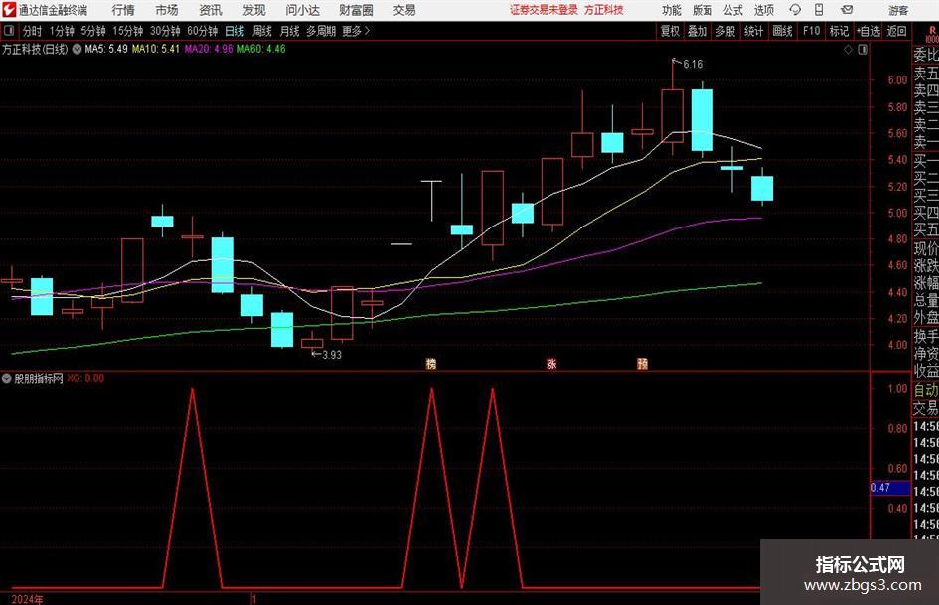Image resolution: width=939 pixels, height=605 pixels.
Task: Click the 游客 guest account label
Action: click(x=897, y=10)
